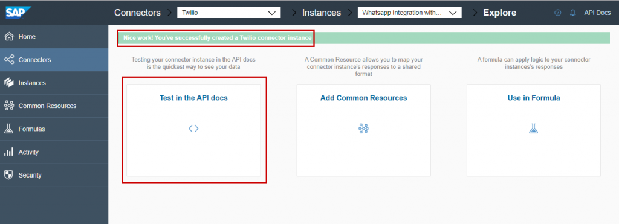Image resolution: width=619 pixels, height=224 pixels.
Task: Click the Formulas flask icon in sidebar
Action: point(8,129)
